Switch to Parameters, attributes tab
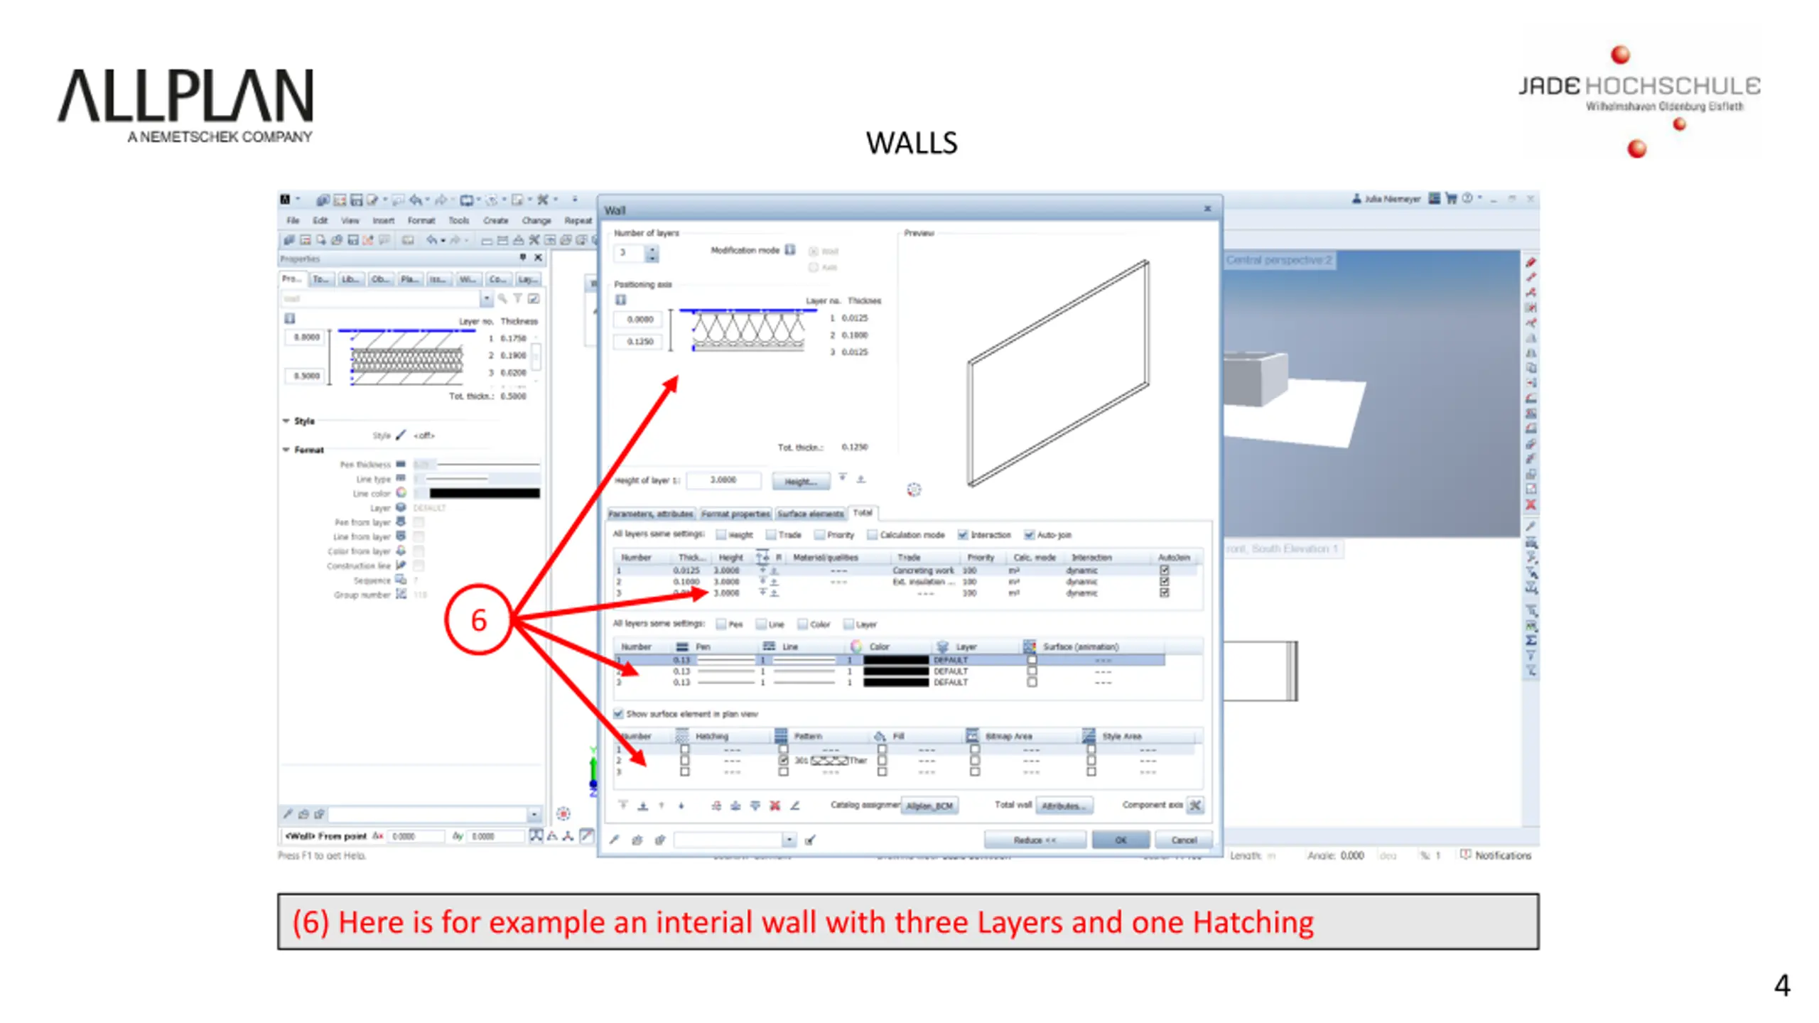This screenshot has height=1023, width=1819. click(651, 513)
